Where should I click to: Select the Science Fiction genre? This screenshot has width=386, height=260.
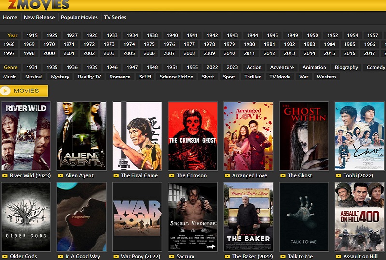point(176,77)
